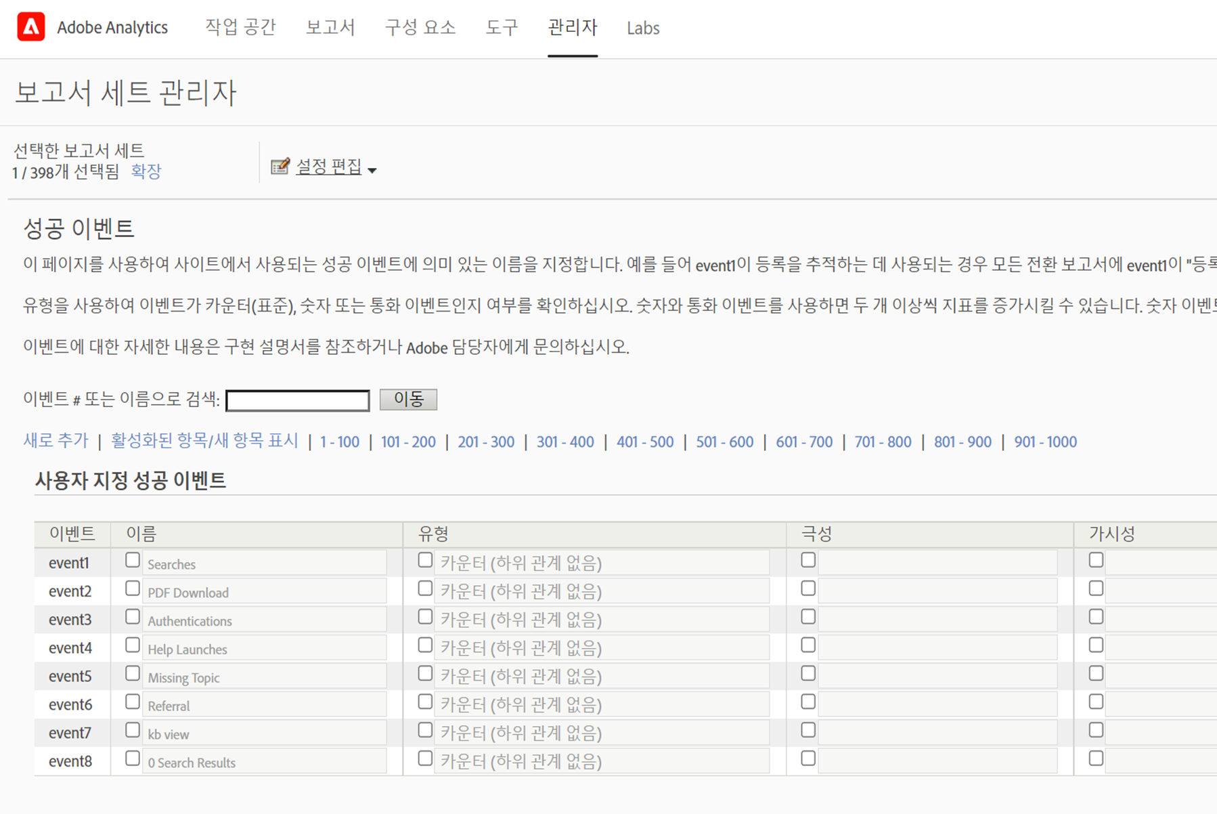Go to events 101 - 200
Screen dimensions: 1217x814
[x=408, y=442]
